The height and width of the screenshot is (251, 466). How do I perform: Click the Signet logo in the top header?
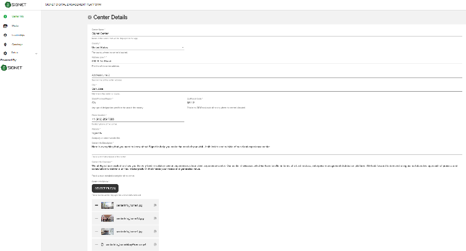tap(16, 5)
